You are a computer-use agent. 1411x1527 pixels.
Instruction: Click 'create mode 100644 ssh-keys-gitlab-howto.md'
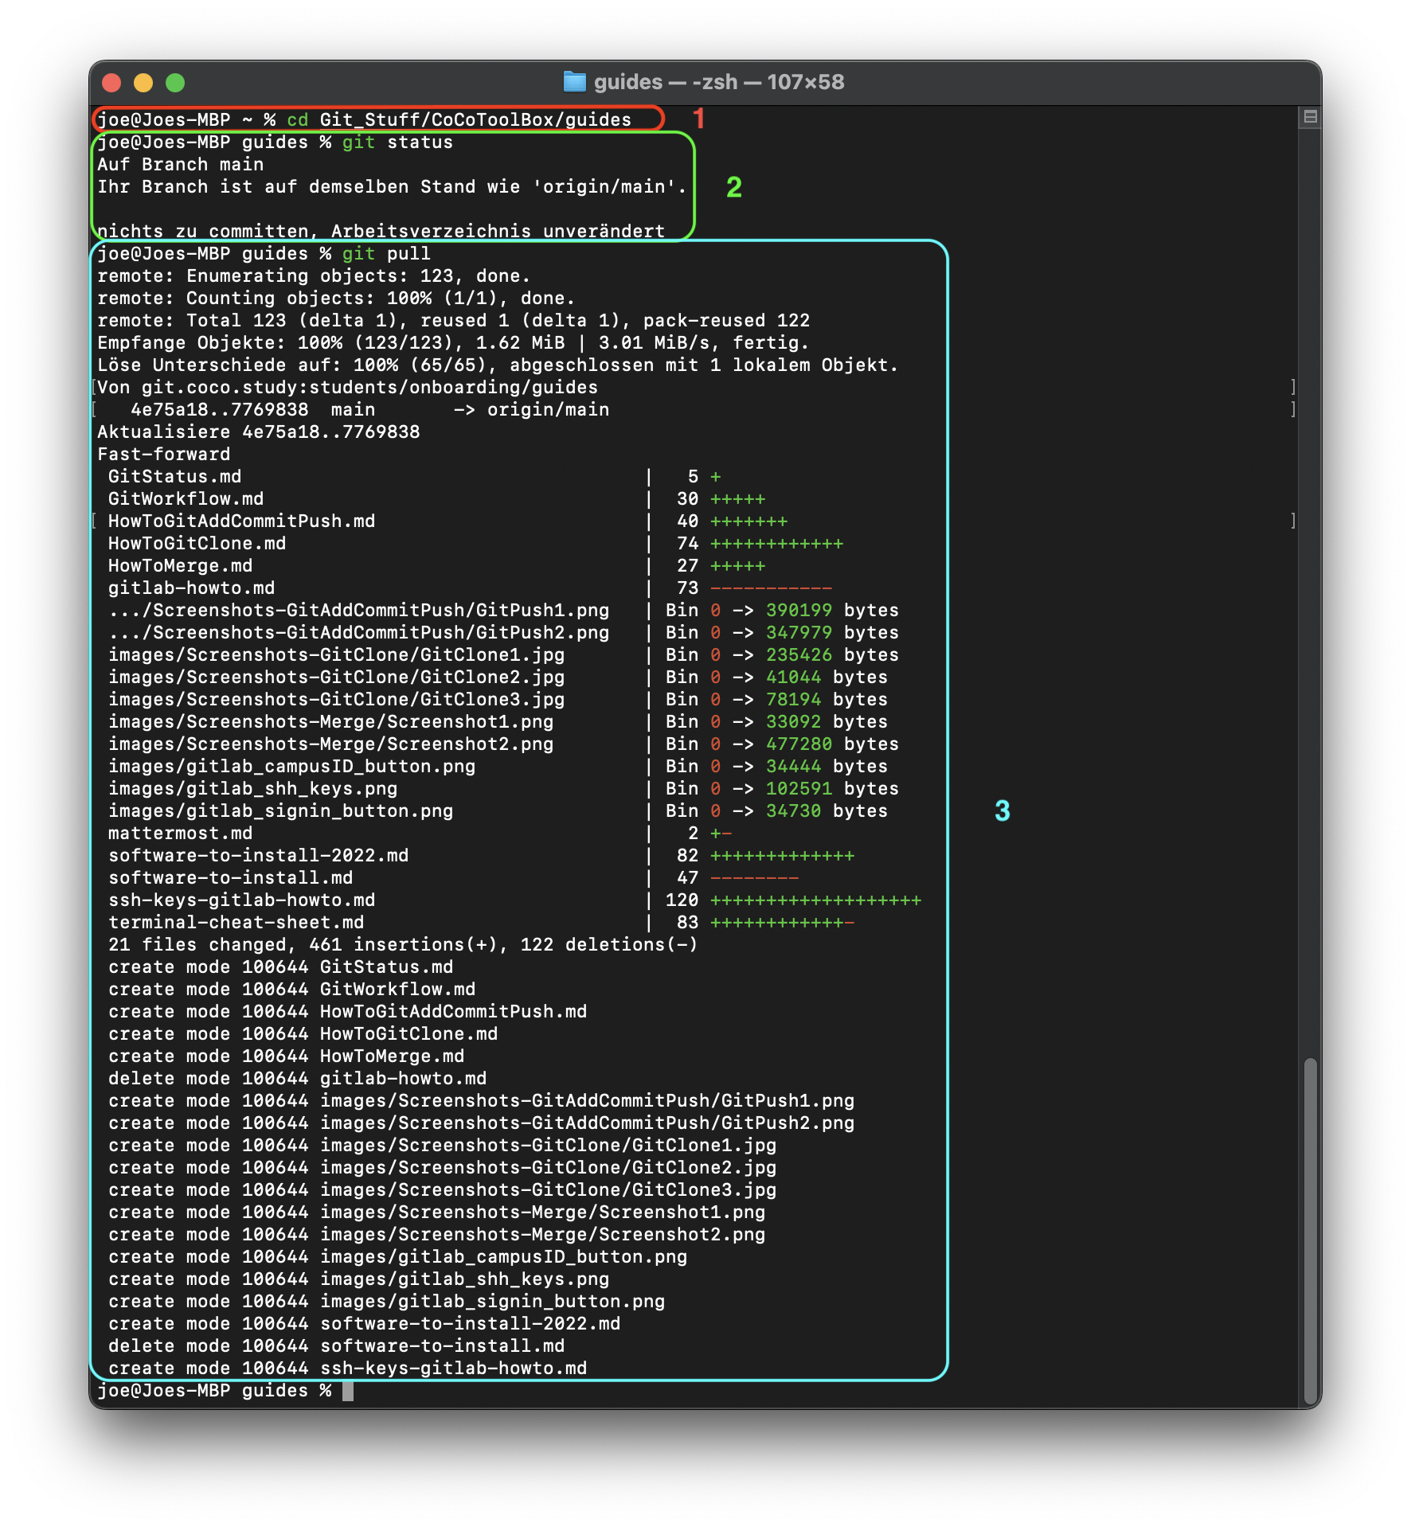pos(347,1368)
